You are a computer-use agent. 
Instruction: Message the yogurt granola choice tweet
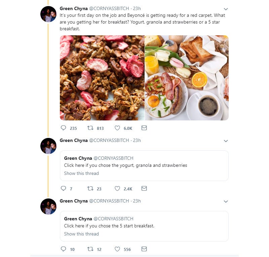(144, 189)
